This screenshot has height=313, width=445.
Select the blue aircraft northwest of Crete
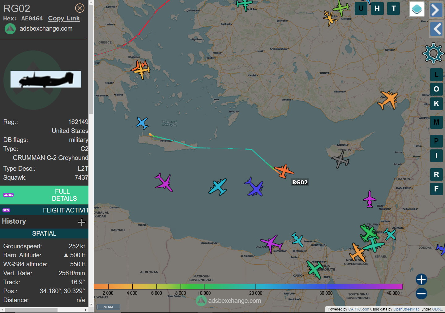point(142,123)
